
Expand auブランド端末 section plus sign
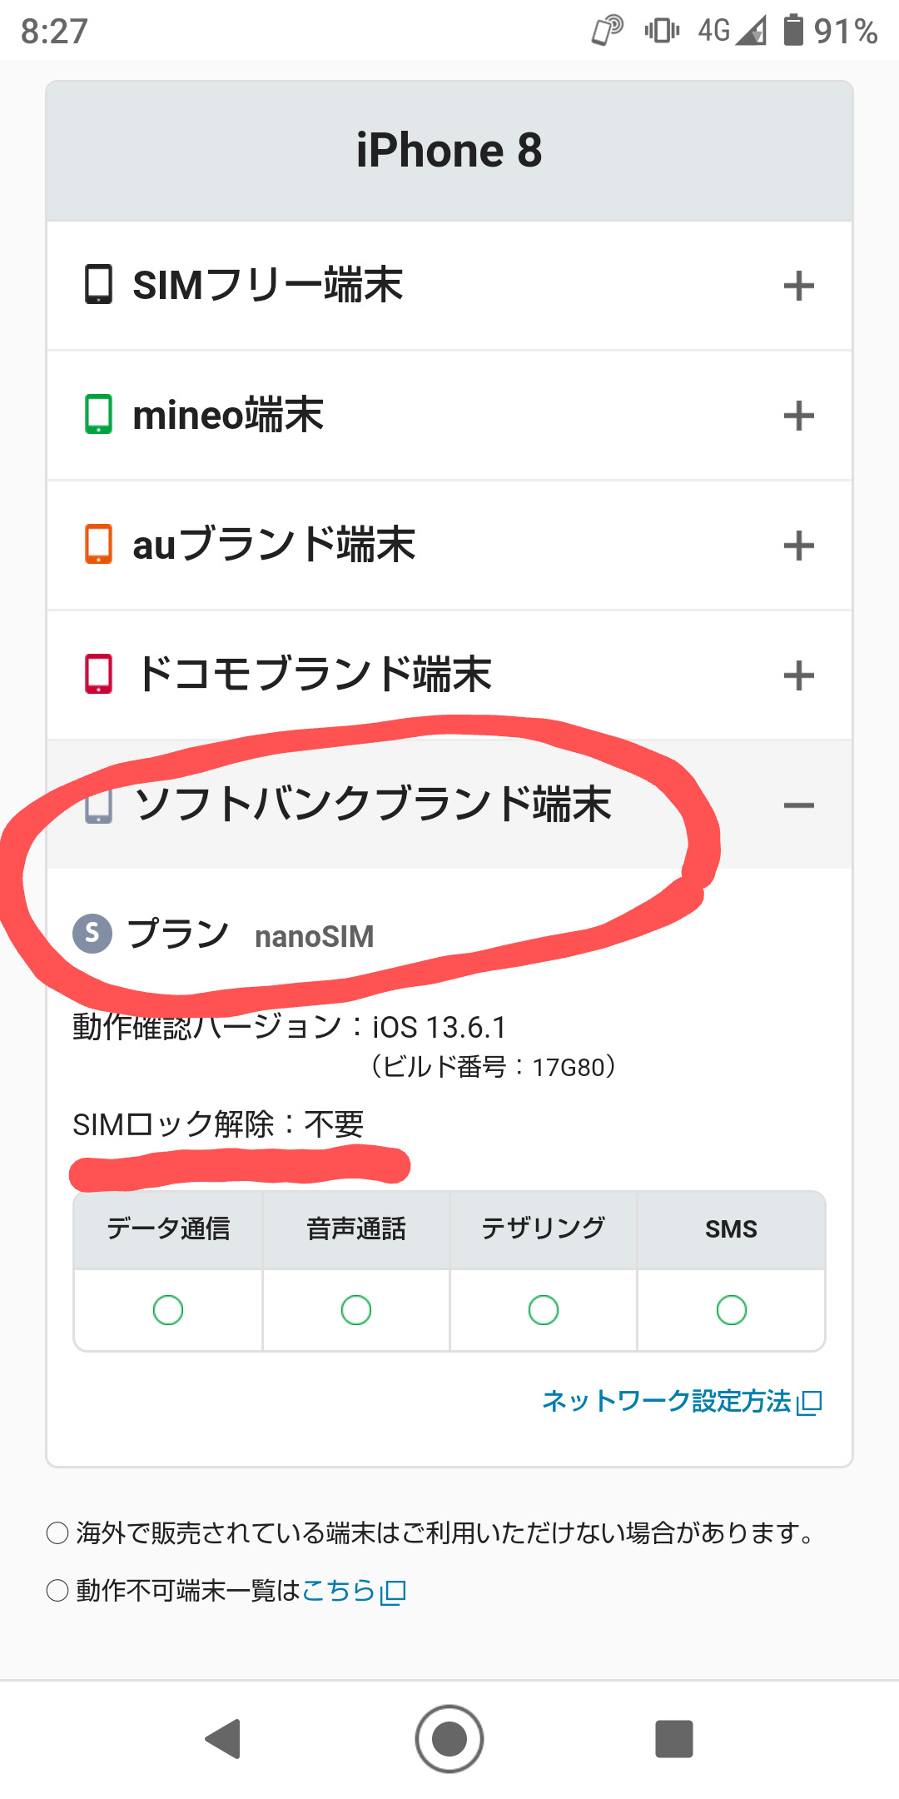click(798, 546)
